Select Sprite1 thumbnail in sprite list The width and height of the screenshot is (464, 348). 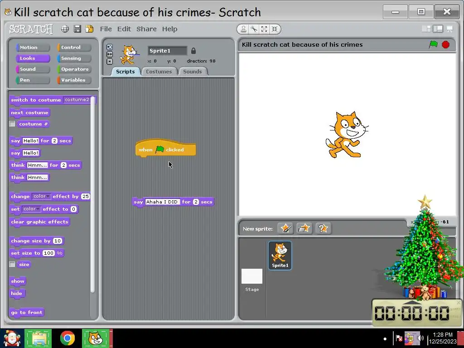280,256
